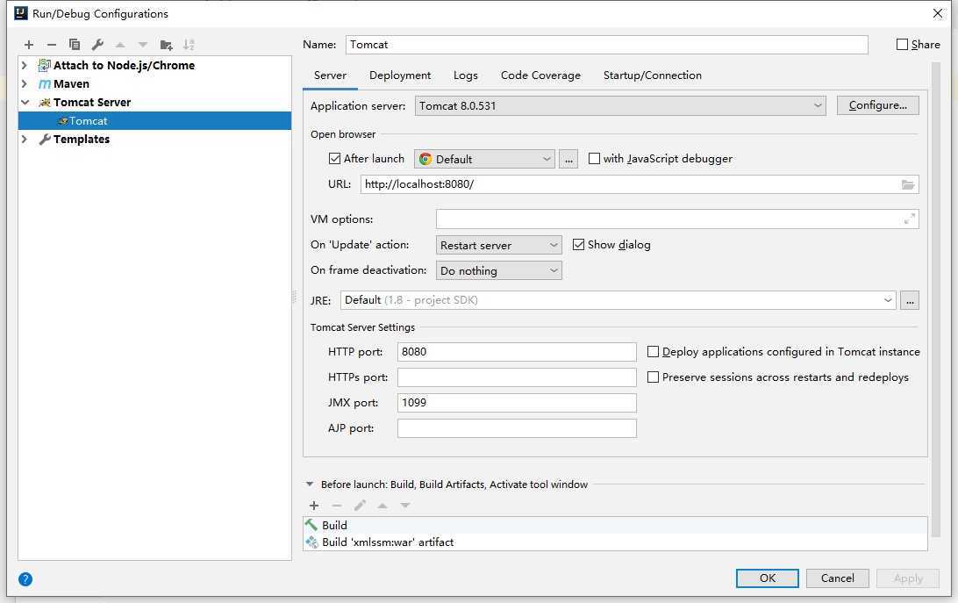Open browser selection with the ellipsis button
Screen dimensions: 958x603
(568, 159)
